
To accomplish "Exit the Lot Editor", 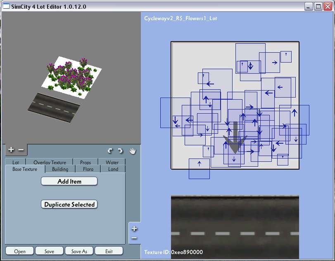I will 109,251.
